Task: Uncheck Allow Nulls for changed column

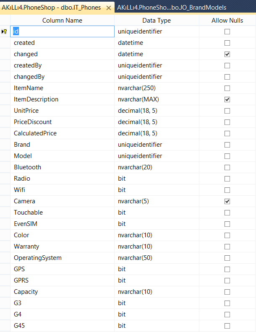Action: click(227, 54)
